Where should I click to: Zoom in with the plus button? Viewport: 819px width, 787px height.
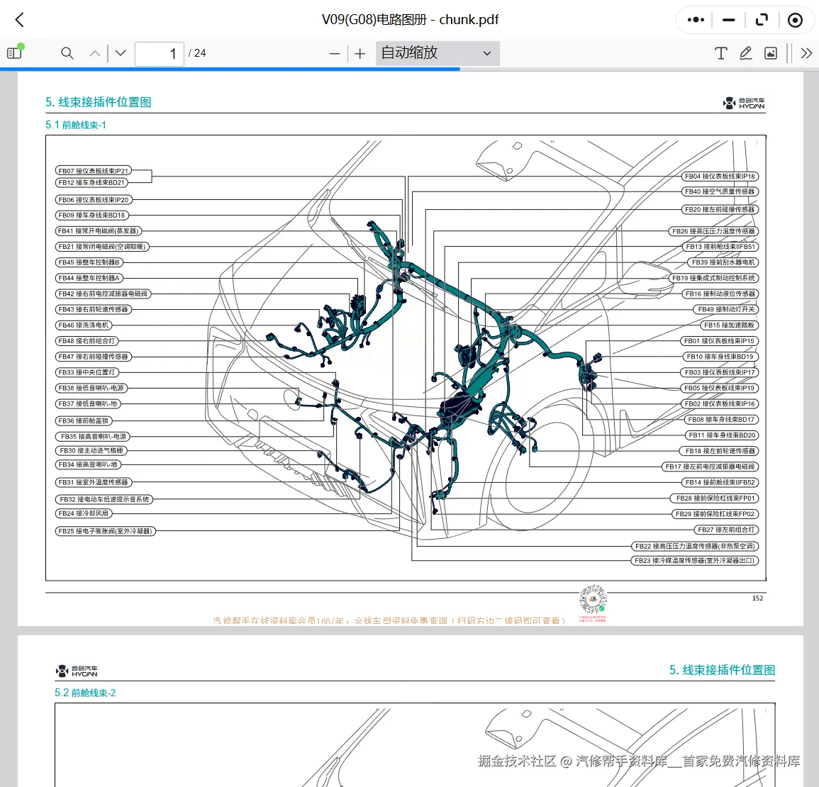pyautogui.click(x=360, y=53)
